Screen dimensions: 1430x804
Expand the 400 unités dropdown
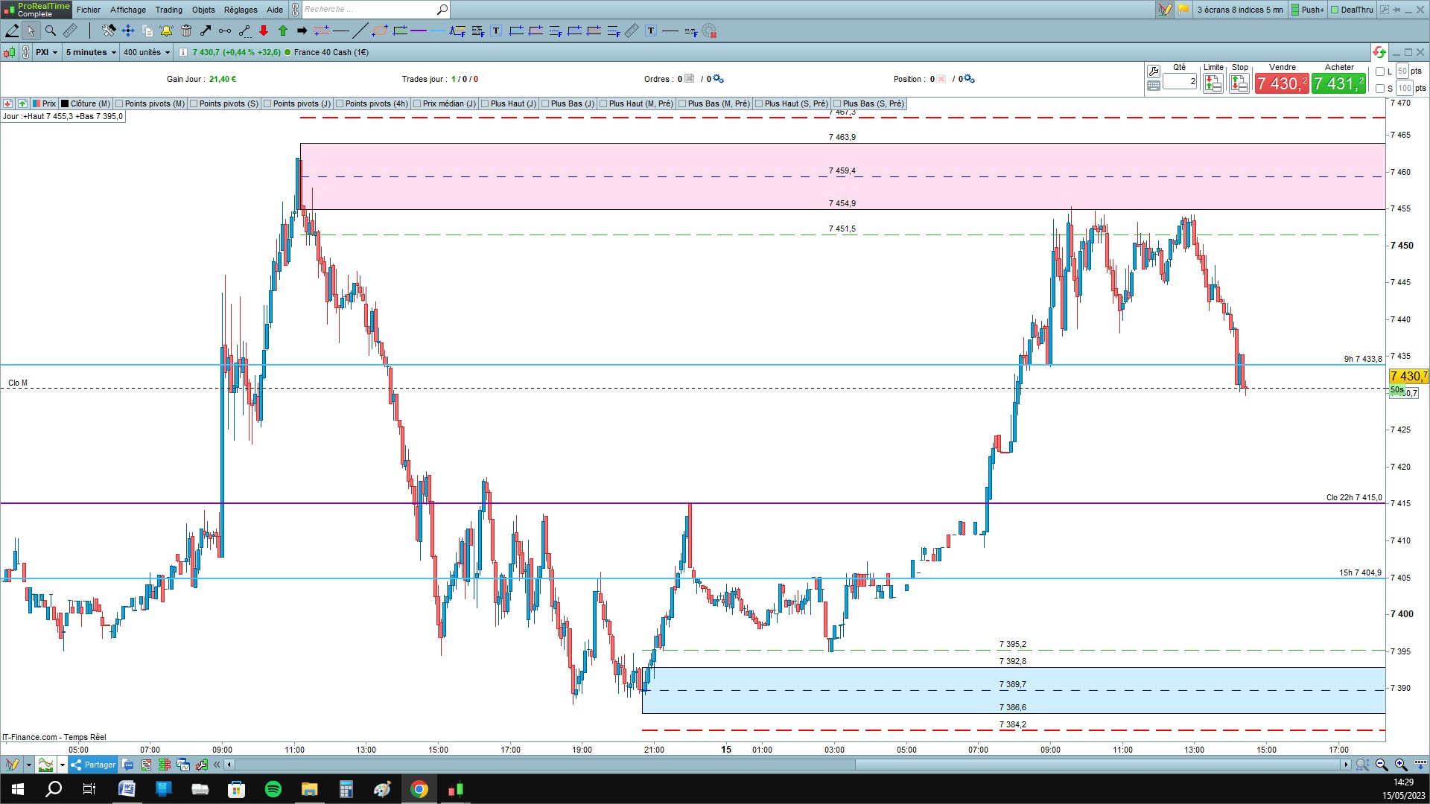[x=147, y=52]
